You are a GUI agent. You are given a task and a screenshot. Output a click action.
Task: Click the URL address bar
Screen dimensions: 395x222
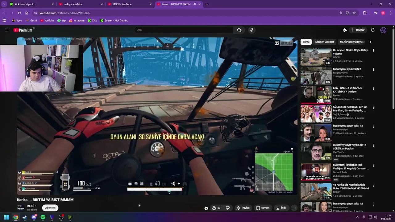185,13
